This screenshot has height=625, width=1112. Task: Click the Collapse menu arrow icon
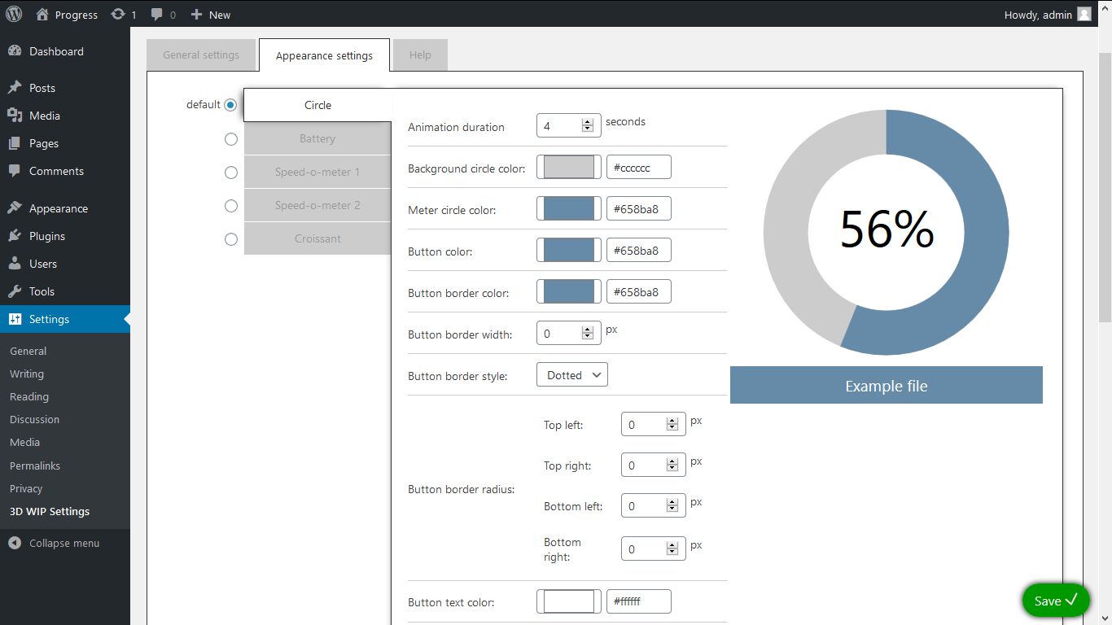15,543
